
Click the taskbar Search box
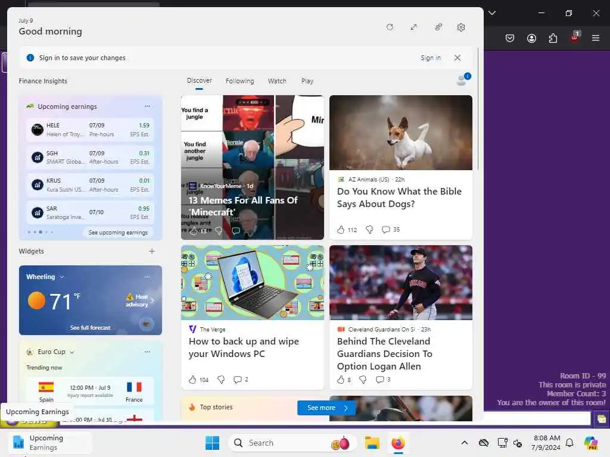(x=292, y=443)
